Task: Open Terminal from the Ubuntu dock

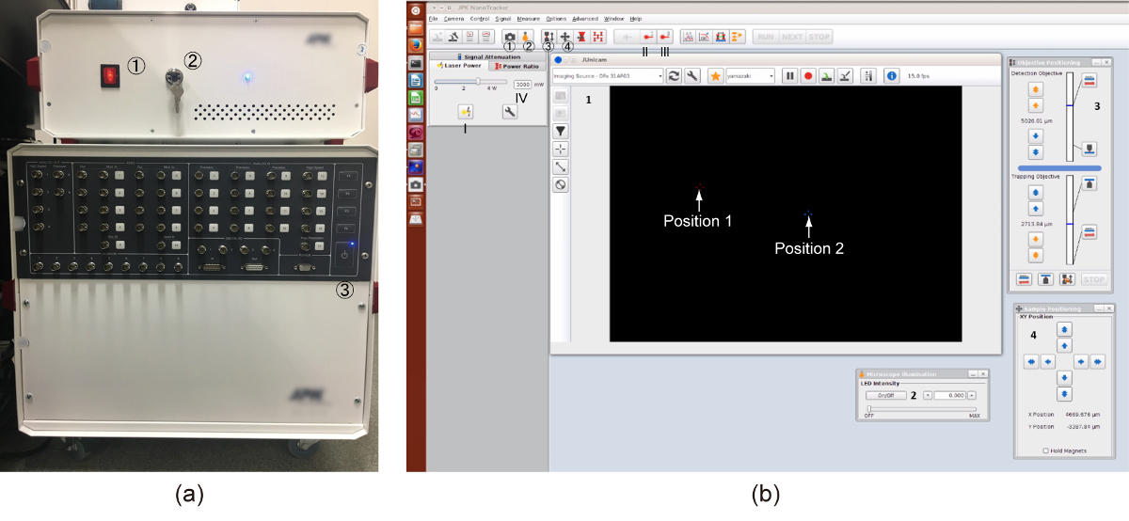Action: pos(415,62)
